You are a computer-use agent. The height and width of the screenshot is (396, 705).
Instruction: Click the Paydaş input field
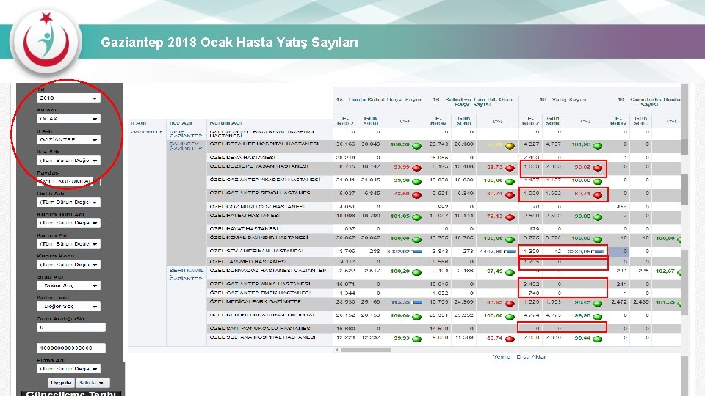[x=68, y=181]
